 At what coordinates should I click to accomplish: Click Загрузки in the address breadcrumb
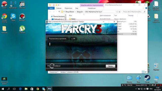click(80, 12)
